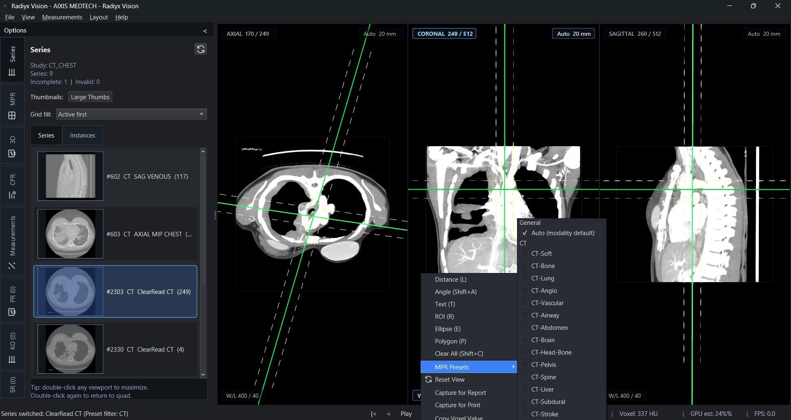
Task: Check the CT-Lung preset
Action: [x=525, y=278]
